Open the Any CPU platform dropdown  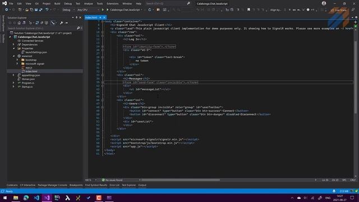coord(88,10)
